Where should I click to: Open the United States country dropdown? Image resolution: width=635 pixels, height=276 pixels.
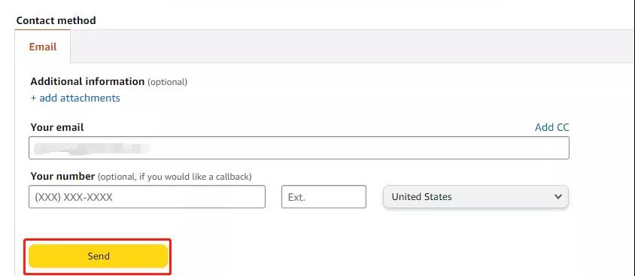475,197
